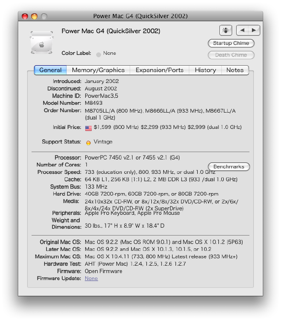This screenshot has width=281, height=321.
Task: Minimize window using the yellow button
Action: pyautogui.click(x=35, y=16)
